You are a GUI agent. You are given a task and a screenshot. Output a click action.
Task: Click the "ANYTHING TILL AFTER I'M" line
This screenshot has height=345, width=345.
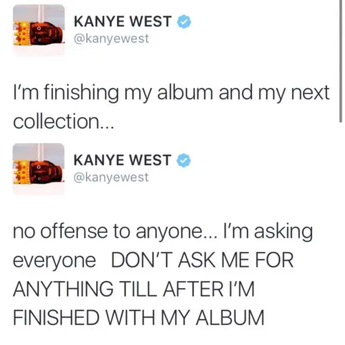coord(134,289)
